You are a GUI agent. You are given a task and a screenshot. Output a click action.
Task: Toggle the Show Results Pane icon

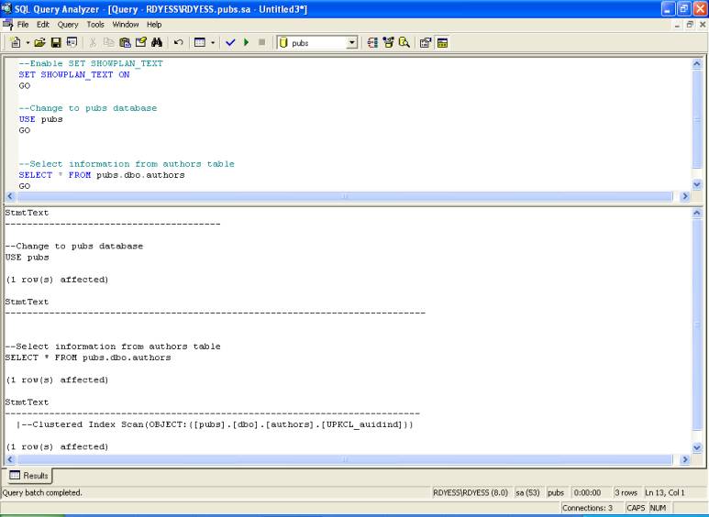(442, 42)
